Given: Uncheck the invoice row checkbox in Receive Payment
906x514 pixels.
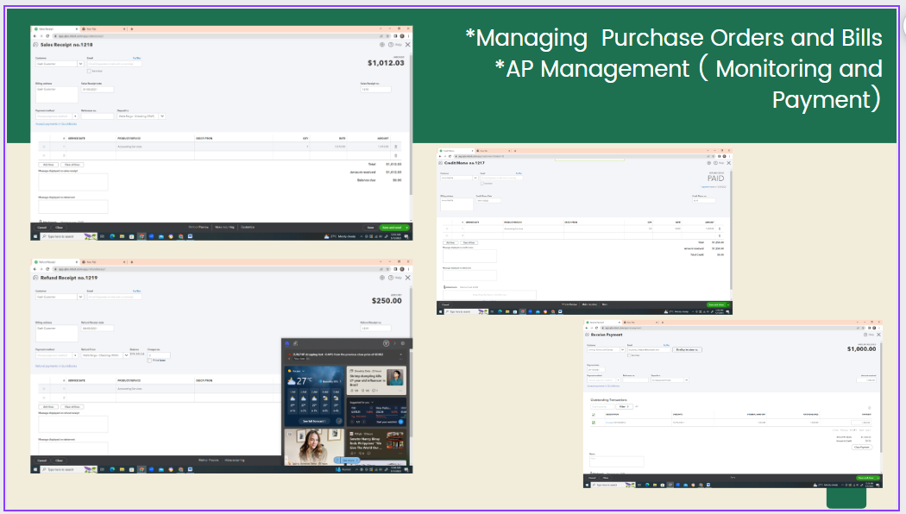Looking at the screenshot, I should [594, 423].
